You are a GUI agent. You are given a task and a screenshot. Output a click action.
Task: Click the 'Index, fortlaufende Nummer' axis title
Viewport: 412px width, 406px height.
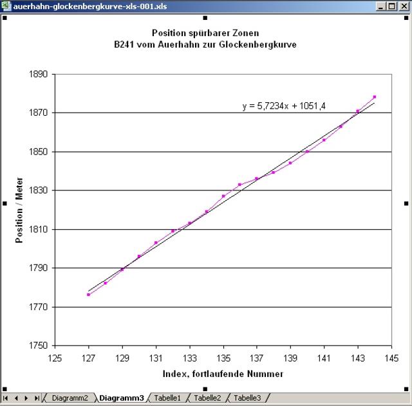[223, 374]
